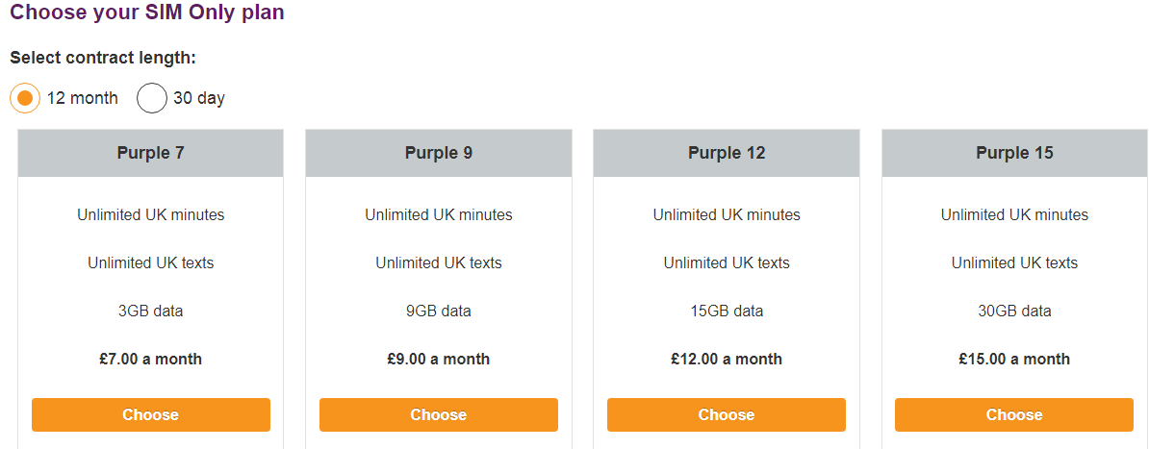Click the 9GB data text
The height and width of the screenshot is (449, 1149).
coord(439,311)
